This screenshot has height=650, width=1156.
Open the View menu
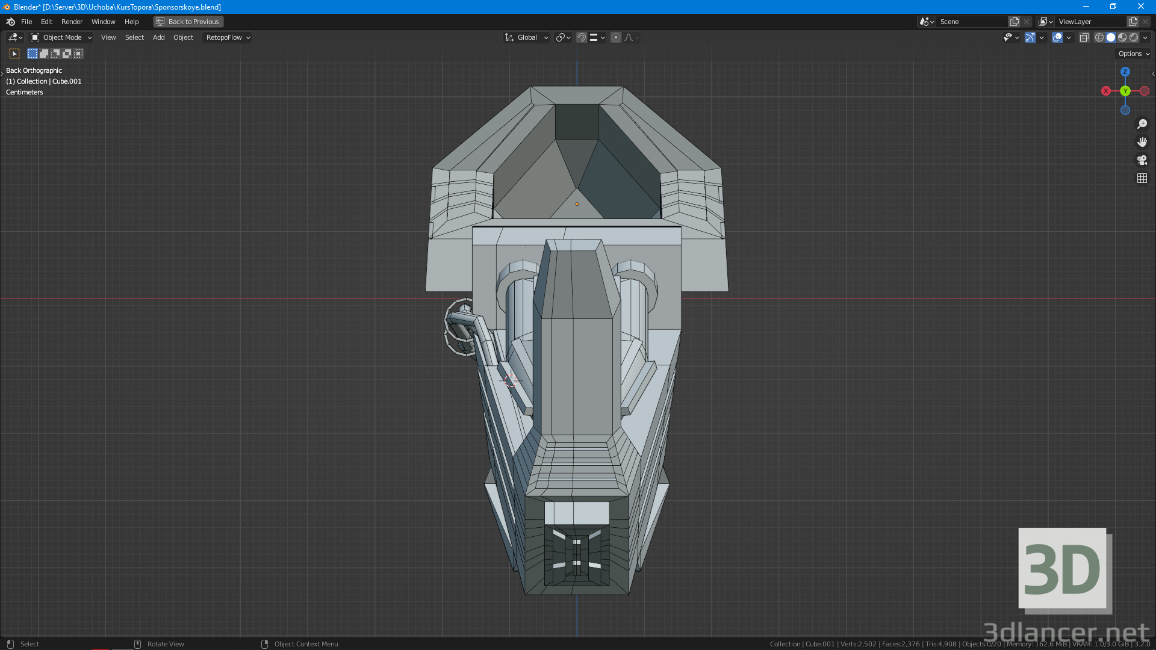tap(107, 37)
